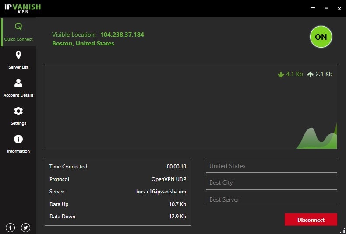Image resolution: width=346 pixels, height=234 pixels.
Task: Toggle the green ON connection button
Action: tap(321, 37)
